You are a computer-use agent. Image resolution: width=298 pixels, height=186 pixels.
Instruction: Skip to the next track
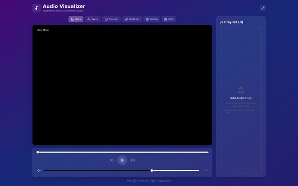click(x=133, y=160)
